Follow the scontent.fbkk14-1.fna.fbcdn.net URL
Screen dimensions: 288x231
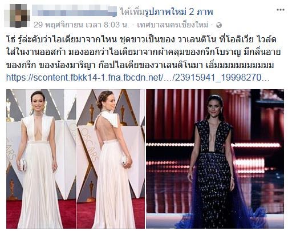(137, 78)
